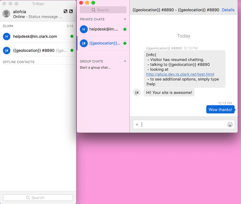
Task: Add a new private chat with plus
Action: [125, 19]
